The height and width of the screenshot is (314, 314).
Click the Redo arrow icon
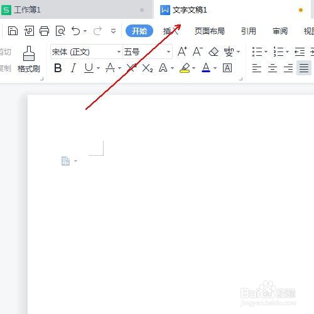click(x=97, y=31)
